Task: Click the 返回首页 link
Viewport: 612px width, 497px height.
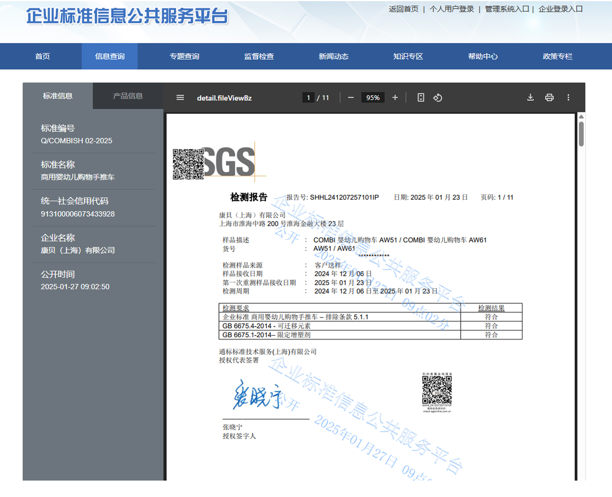Action: pyautogui.click(x=403, y=9)
